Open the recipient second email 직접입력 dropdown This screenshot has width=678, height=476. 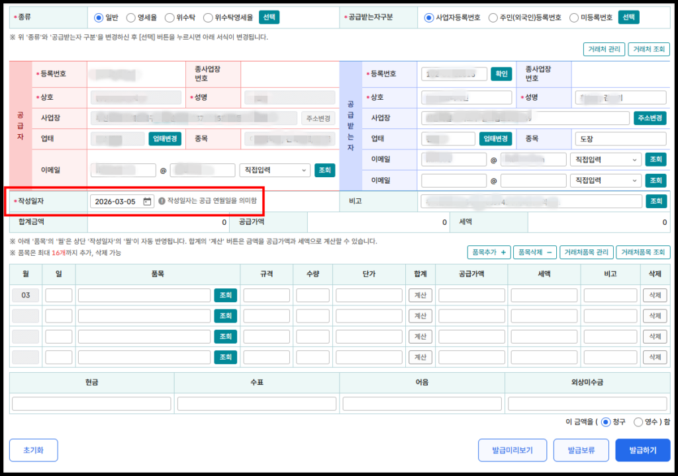point(604,180)
